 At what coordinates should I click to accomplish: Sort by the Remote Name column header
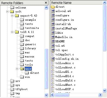point(76,3)
